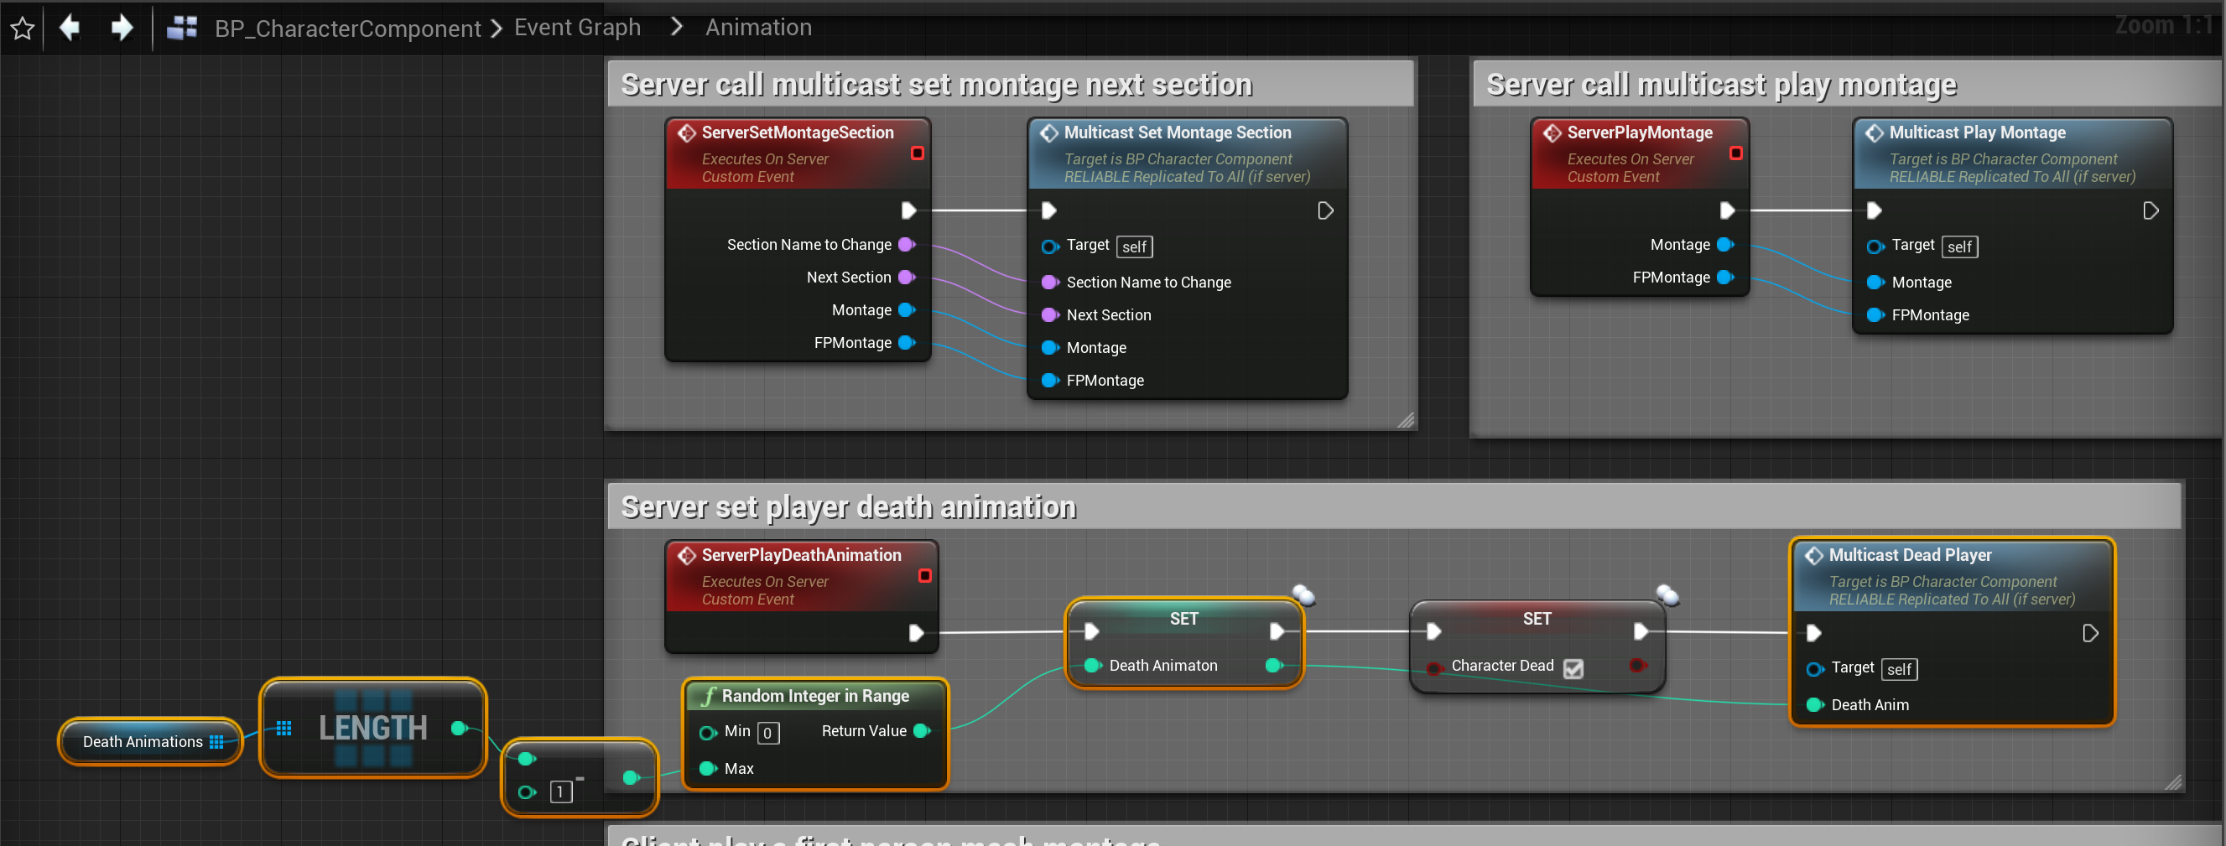Select the Random Integer in Range node title
The image size is (2226, 846).
tap(815, 696)
